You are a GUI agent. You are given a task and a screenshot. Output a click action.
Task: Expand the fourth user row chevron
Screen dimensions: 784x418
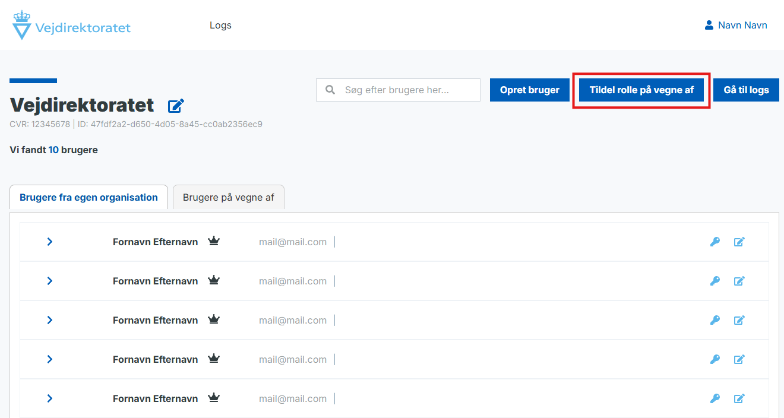pyautogui.click(x=50, y=359)
